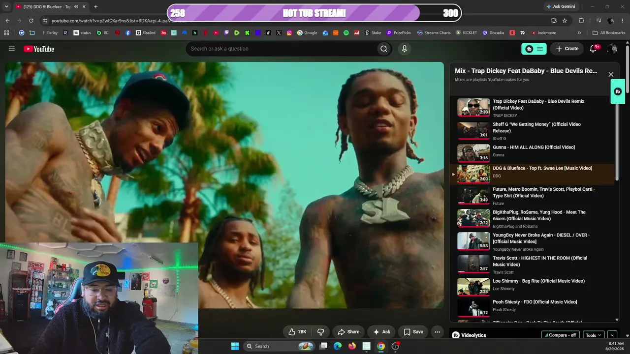The image size is (630, 354).
Task: Open the TubeBuddy toolbar menu button
Action: pyautogui.click(x=534, y=49)
